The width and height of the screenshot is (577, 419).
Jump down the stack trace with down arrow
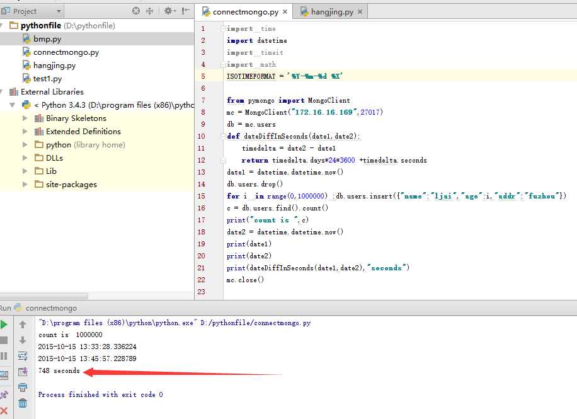click(x=23, y=340)
